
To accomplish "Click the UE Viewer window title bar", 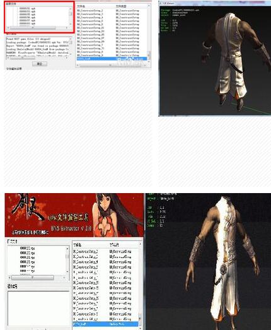I will [215, 3].
